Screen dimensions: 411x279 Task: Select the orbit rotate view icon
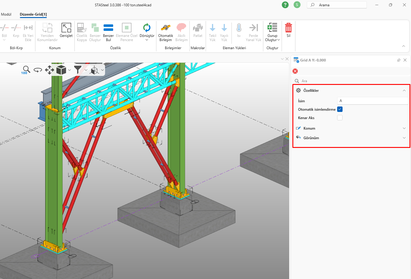pos(38,70)
